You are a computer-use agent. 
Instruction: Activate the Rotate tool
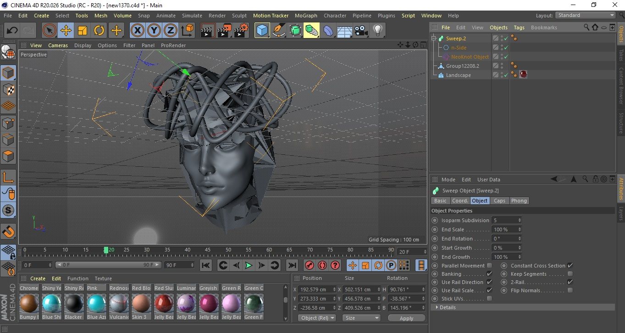pos(99,31)
